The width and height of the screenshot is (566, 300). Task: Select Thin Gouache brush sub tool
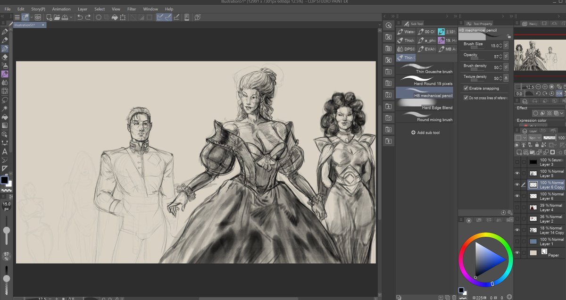pyautogui.click(x=424, y=69)
